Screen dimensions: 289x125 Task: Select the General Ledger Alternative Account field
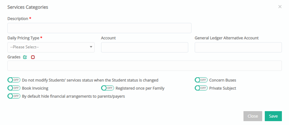pyautogui.click(x=238, y=47)
